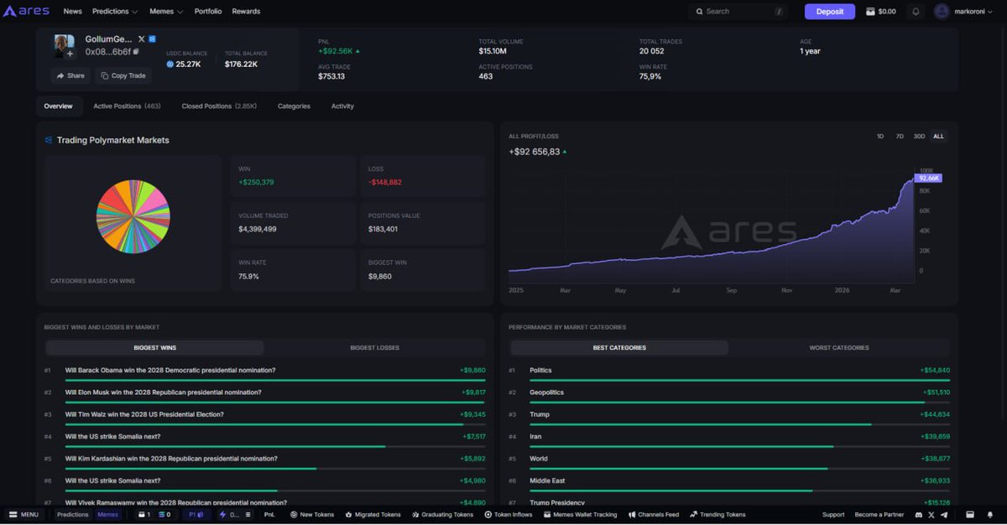
Task: Click the P1 preset chip in the bottom bar
Action: (x=196, y=515)
